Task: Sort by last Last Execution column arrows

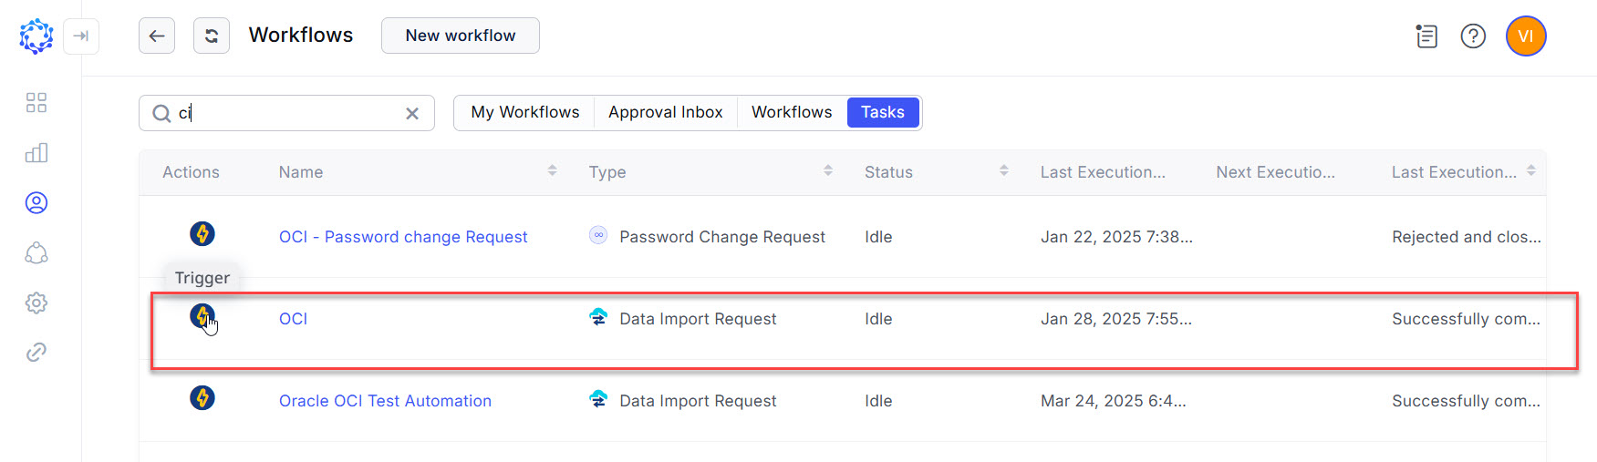Action: [x=1531, y=170]
